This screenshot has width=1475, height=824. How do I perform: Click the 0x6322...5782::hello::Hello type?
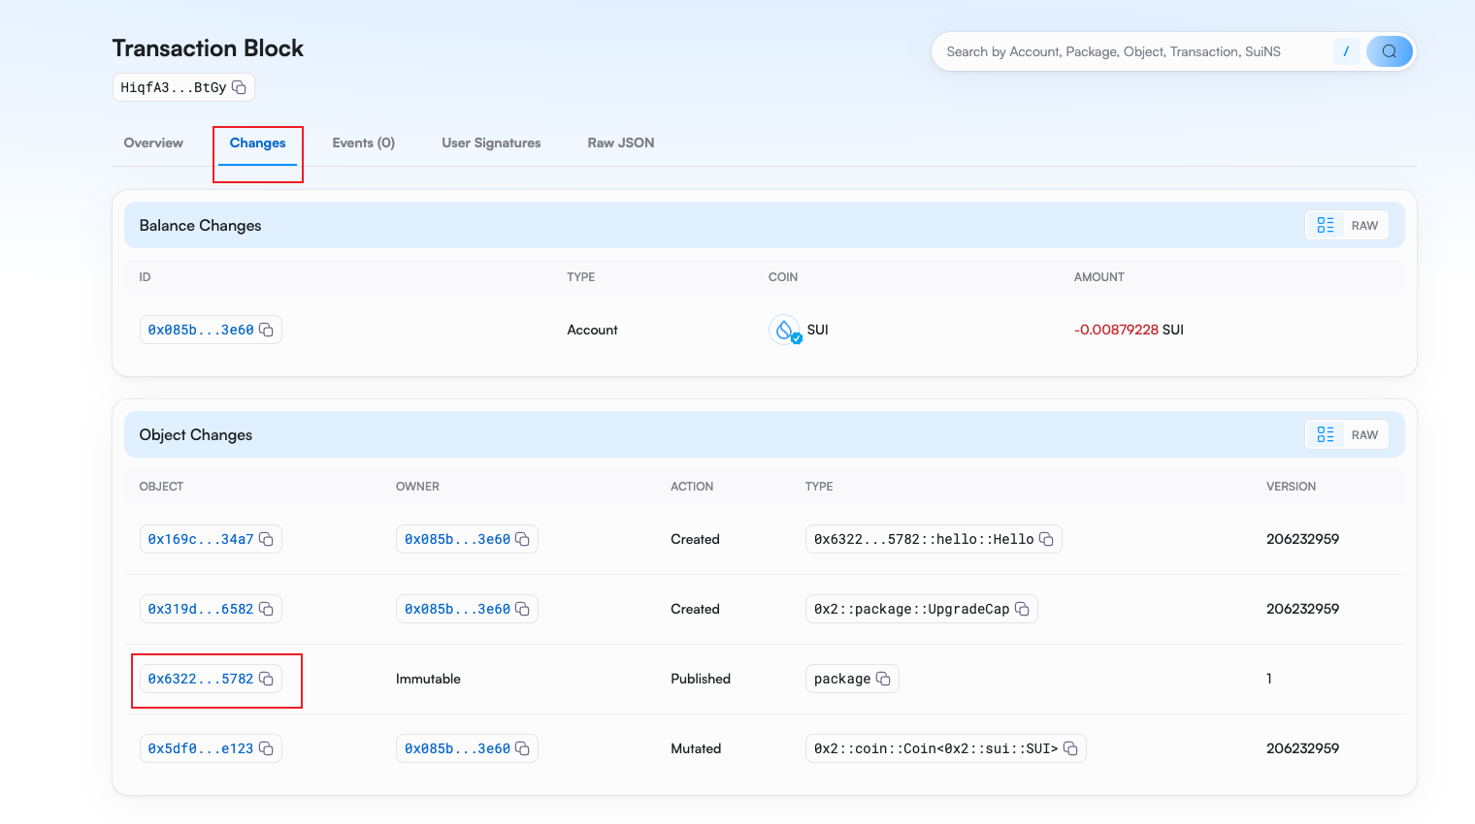[x=924, y=539]
